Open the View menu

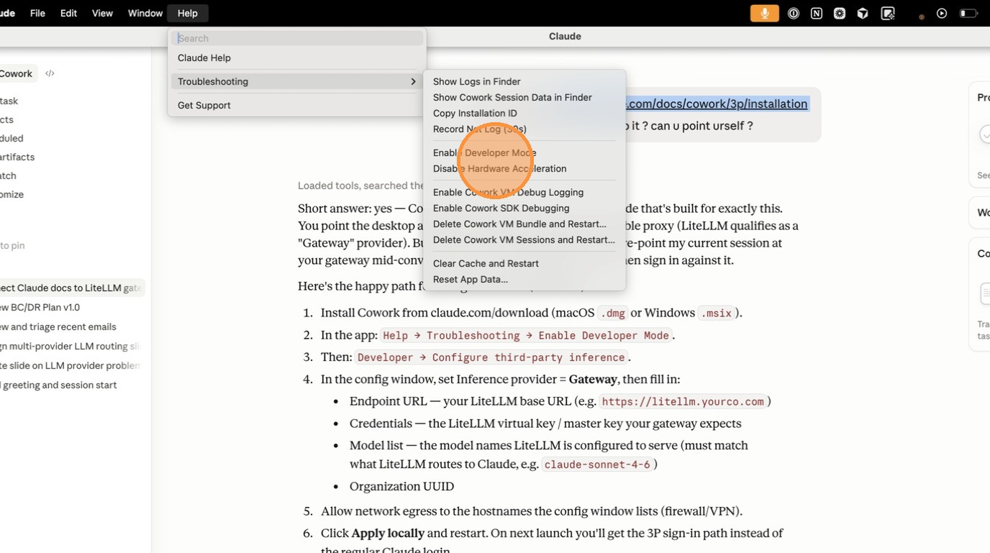(x=102, y=13)
